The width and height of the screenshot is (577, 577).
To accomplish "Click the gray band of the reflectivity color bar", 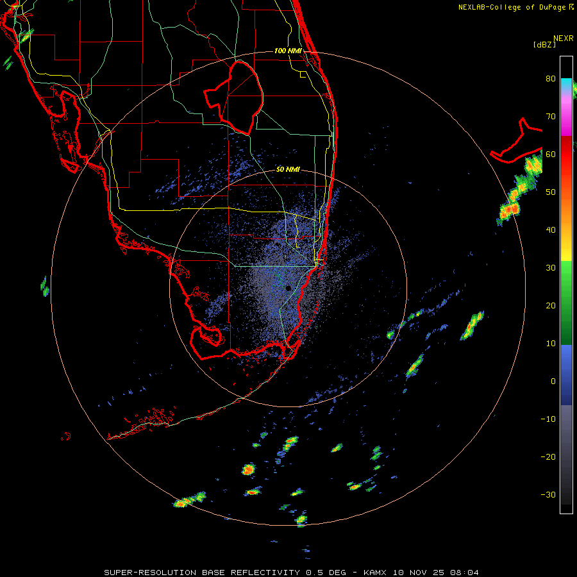I will pyautogui.click(x=566, y=455).
